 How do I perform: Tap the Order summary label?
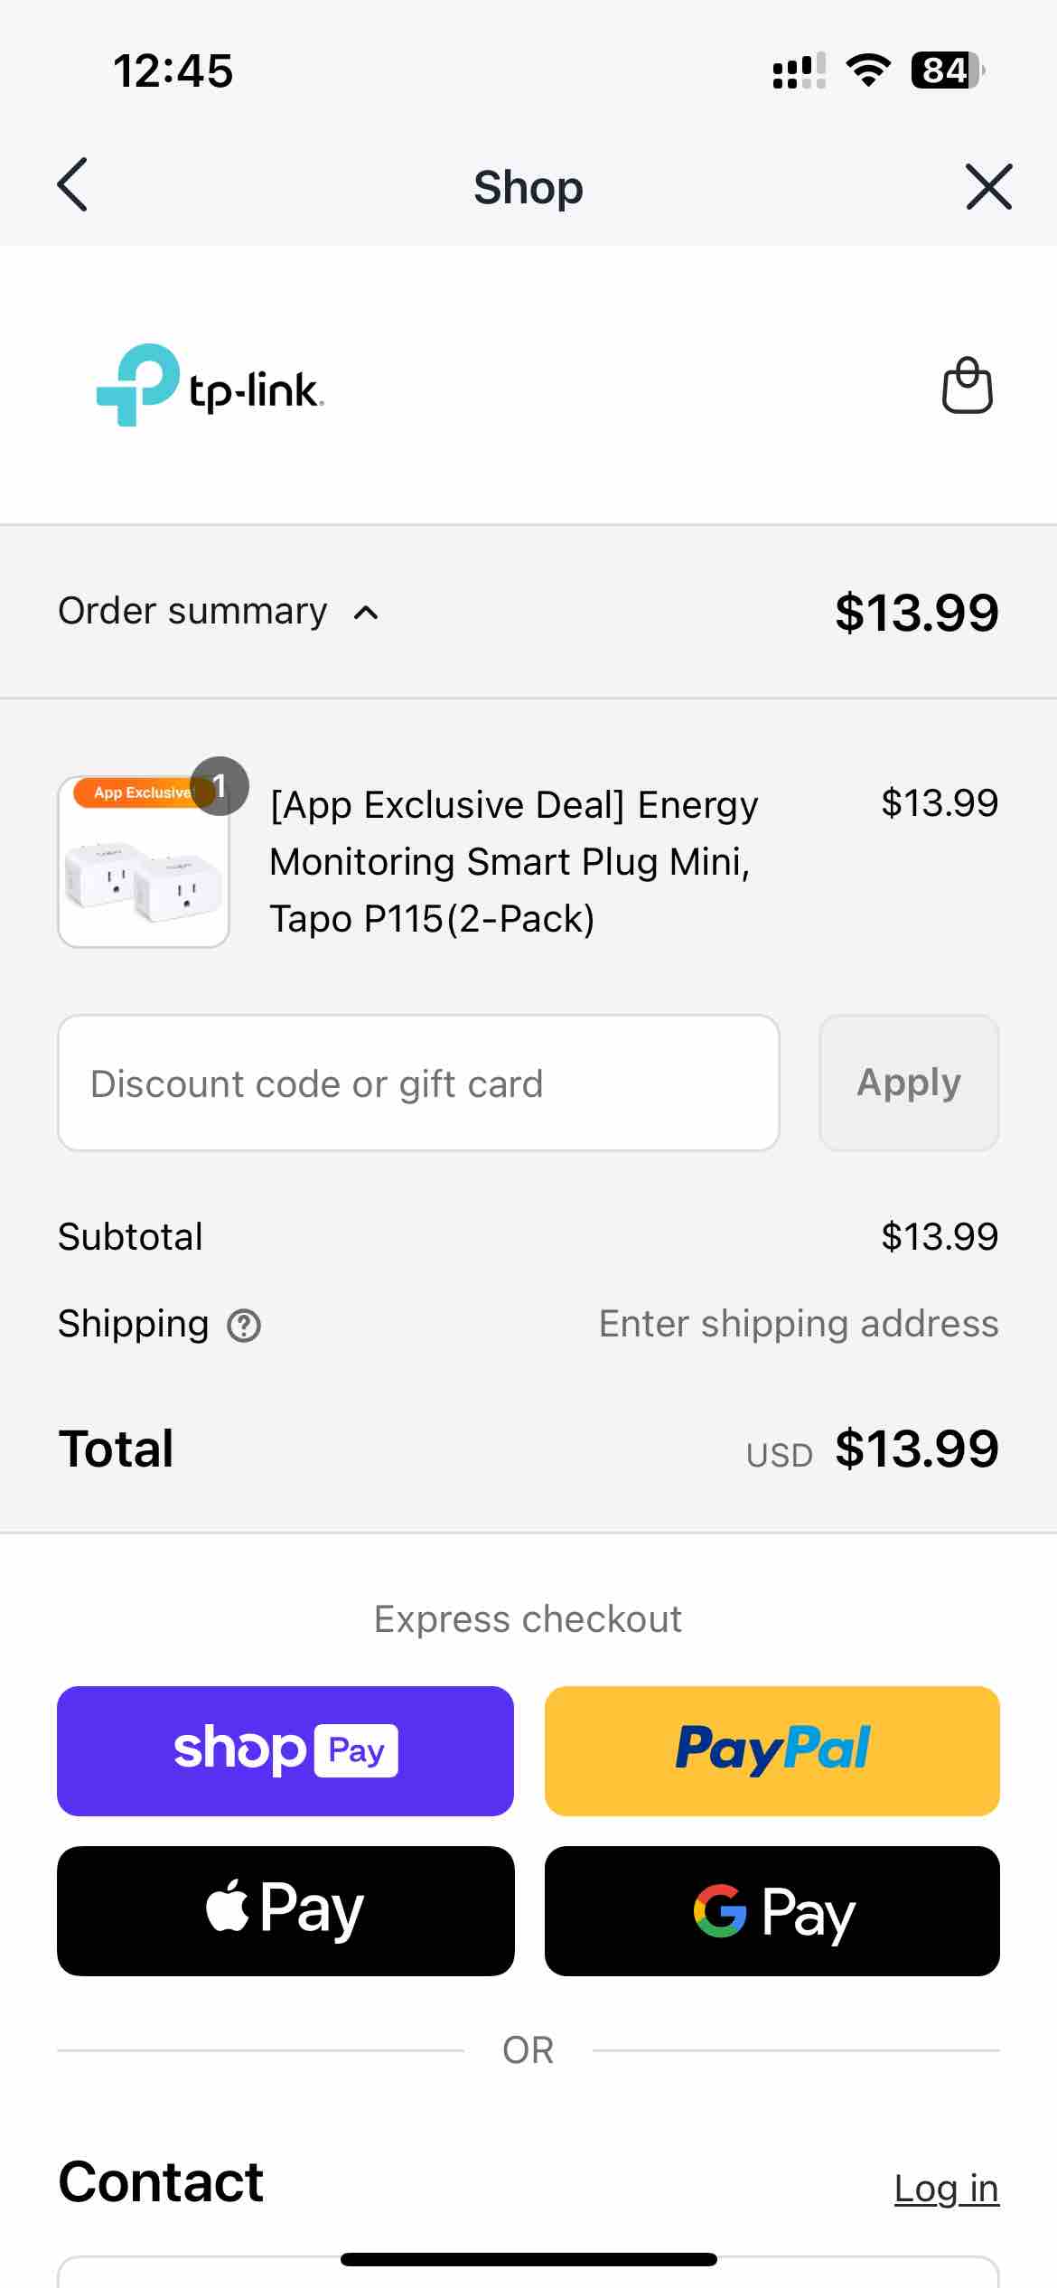pyautogui.click(x=192, y=611)
